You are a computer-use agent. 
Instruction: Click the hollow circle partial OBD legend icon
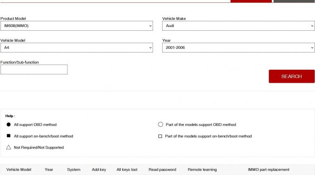[x=160, y=125]
